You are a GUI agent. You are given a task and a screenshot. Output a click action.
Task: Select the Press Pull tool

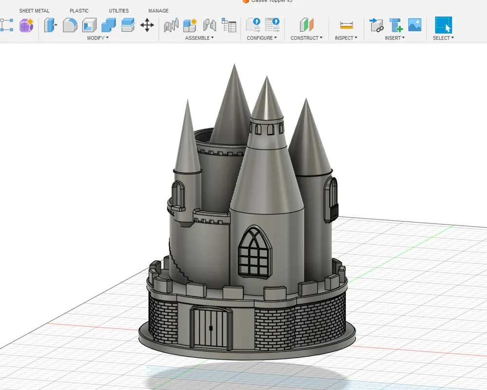click(51, 25)
